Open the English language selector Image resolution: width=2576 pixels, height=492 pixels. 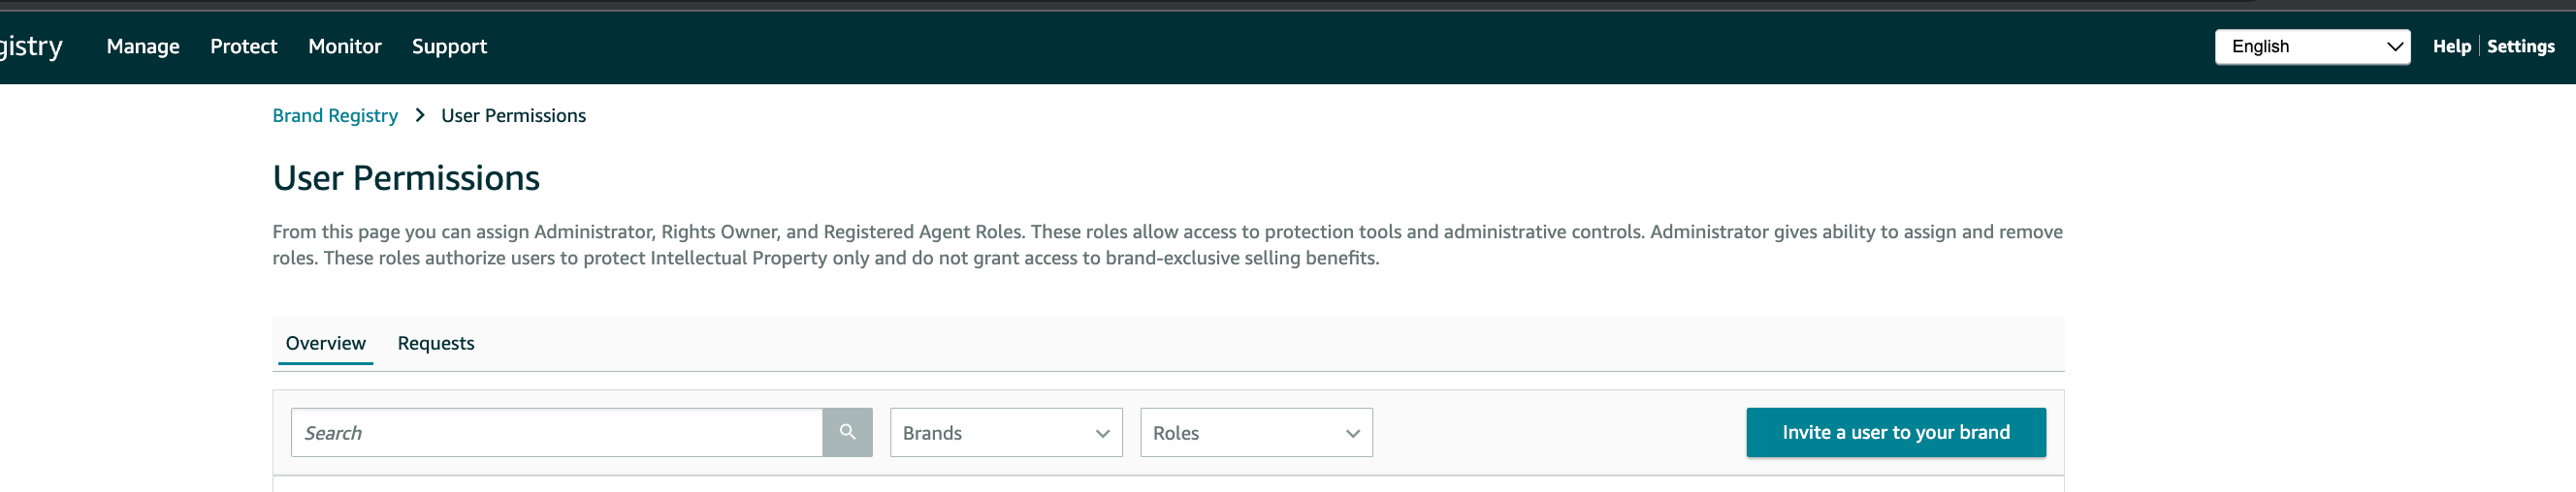coord(2312,46)
